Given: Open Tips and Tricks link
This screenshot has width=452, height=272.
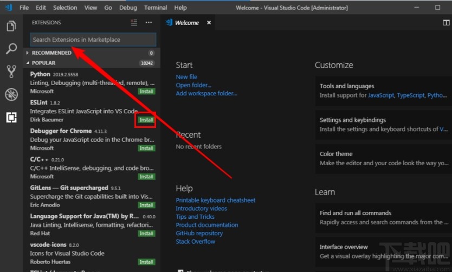Looking at the screenshot, I should coord(195,217).
